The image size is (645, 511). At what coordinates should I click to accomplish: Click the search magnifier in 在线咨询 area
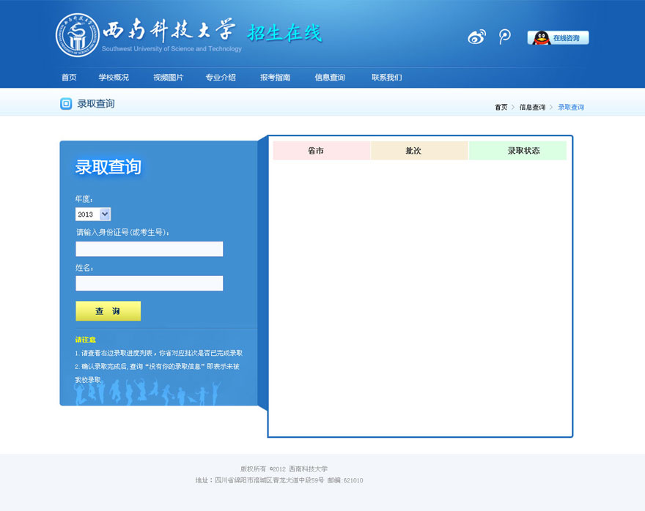click(504, 37)
